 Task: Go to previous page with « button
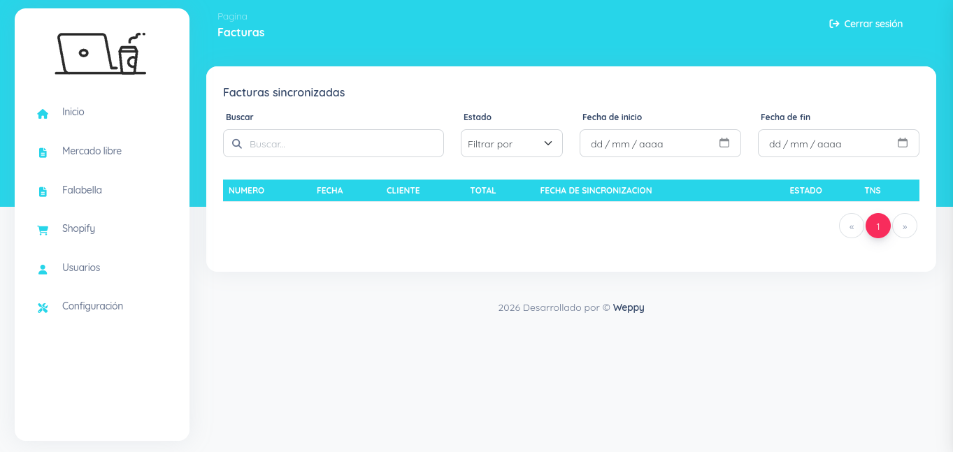(852, 226)
